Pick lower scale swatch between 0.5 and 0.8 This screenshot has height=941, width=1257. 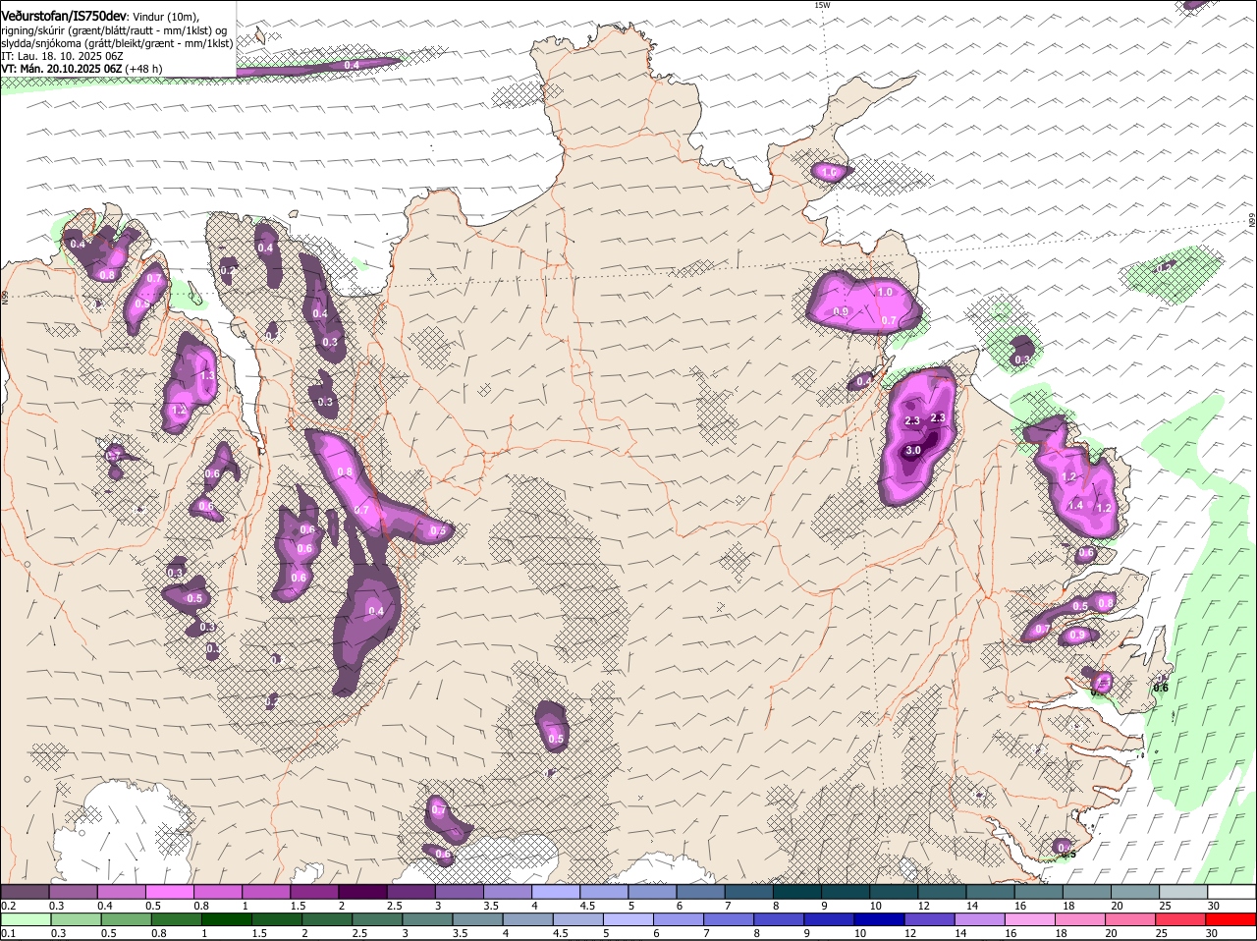tap(126, 918)
